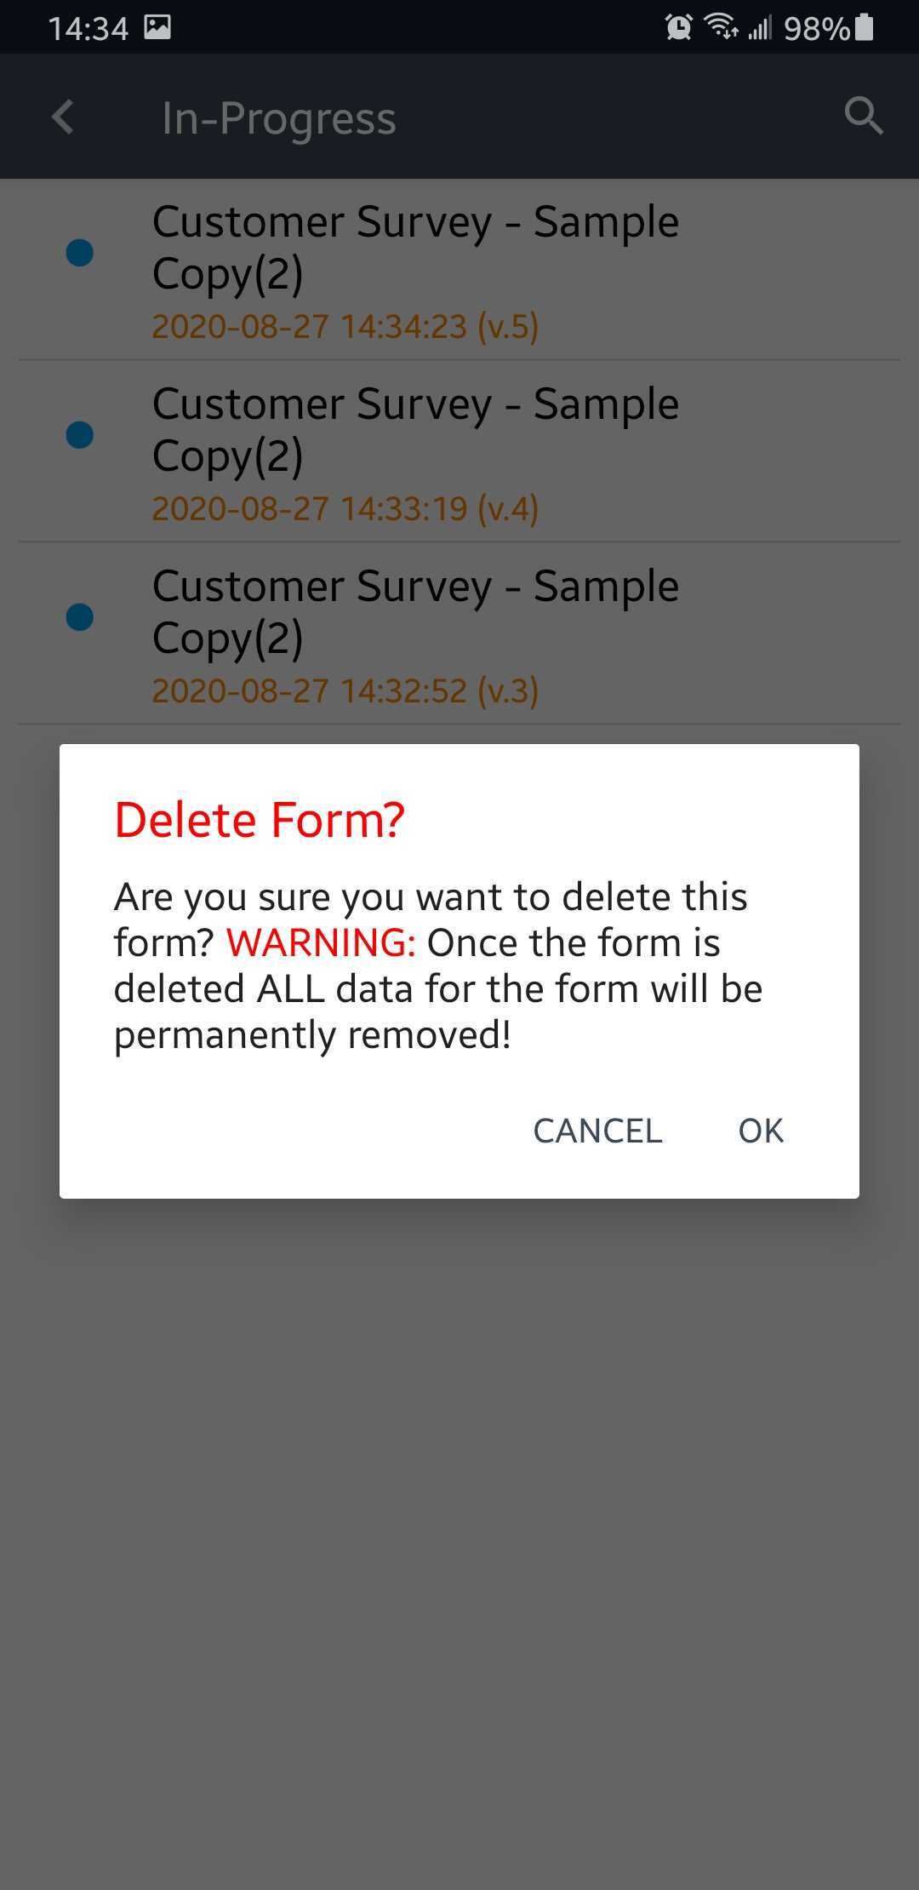
Task: Tap the blue status dot beside v.3 form
Action: click(79, 616)
